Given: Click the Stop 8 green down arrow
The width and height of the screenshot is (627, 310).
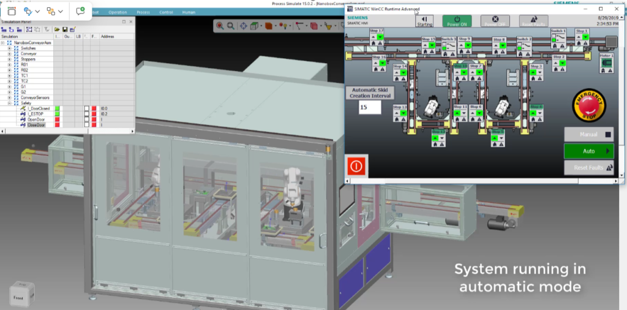Looking at the screenshot, I should point(503,45).
